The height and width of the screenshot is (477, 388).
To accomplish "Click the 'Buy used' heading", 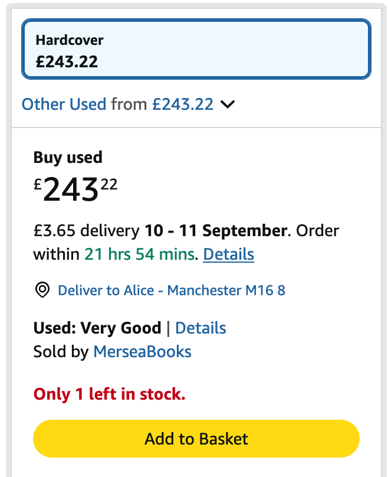I will point(68,158).
